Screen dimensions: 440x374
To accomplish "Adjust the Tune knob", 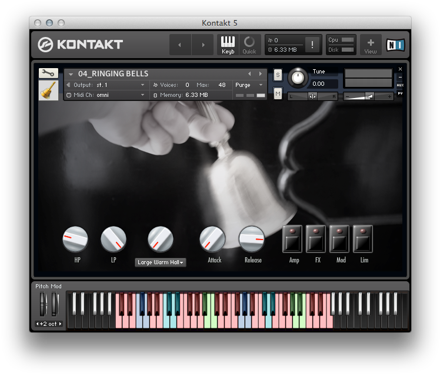I will 298,78.
